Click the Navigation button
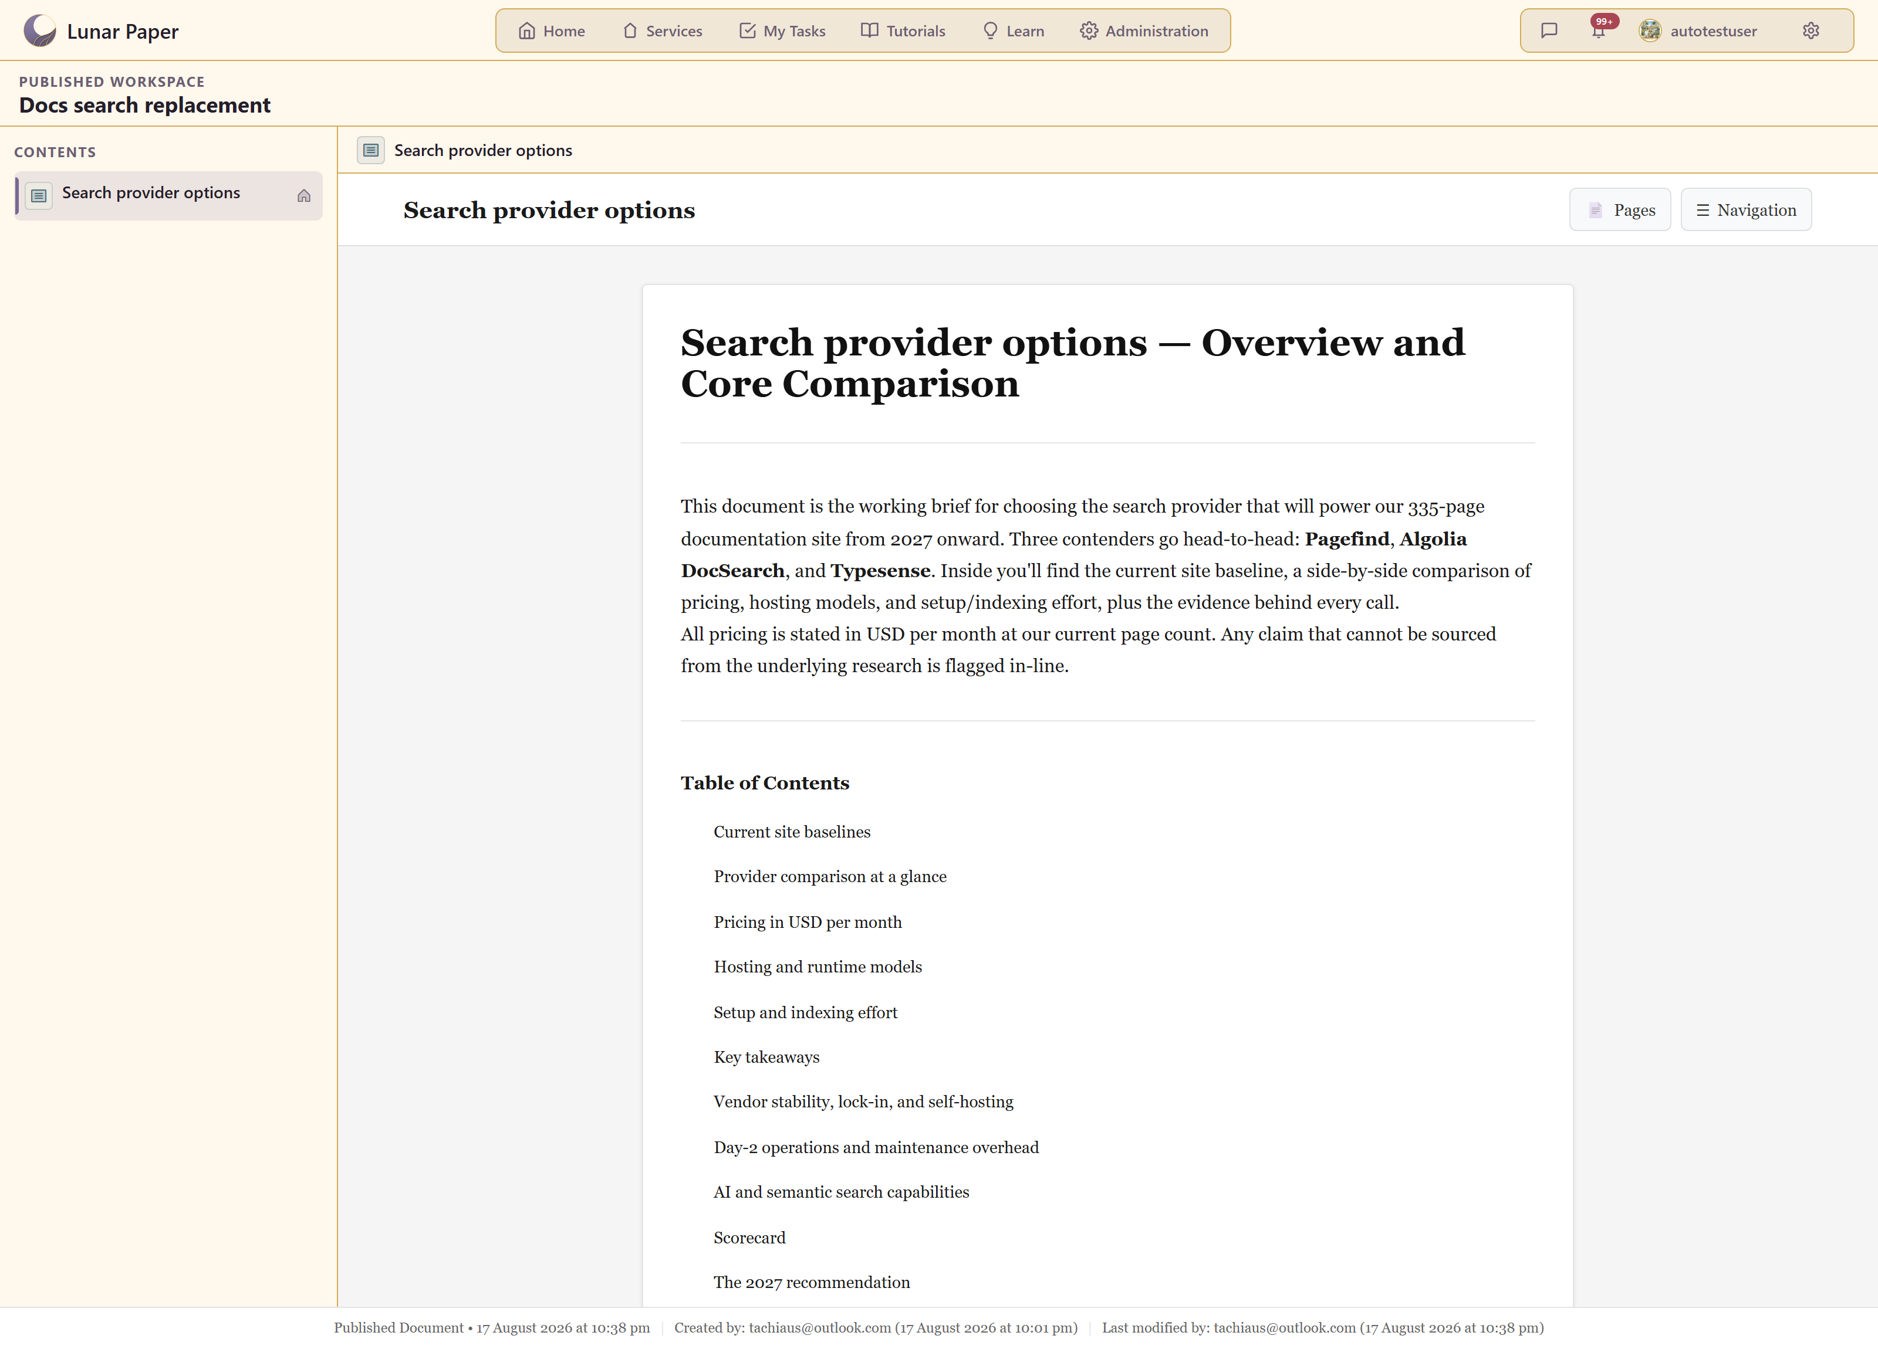This screenshot has height=1349, width=1878. 1745,209
